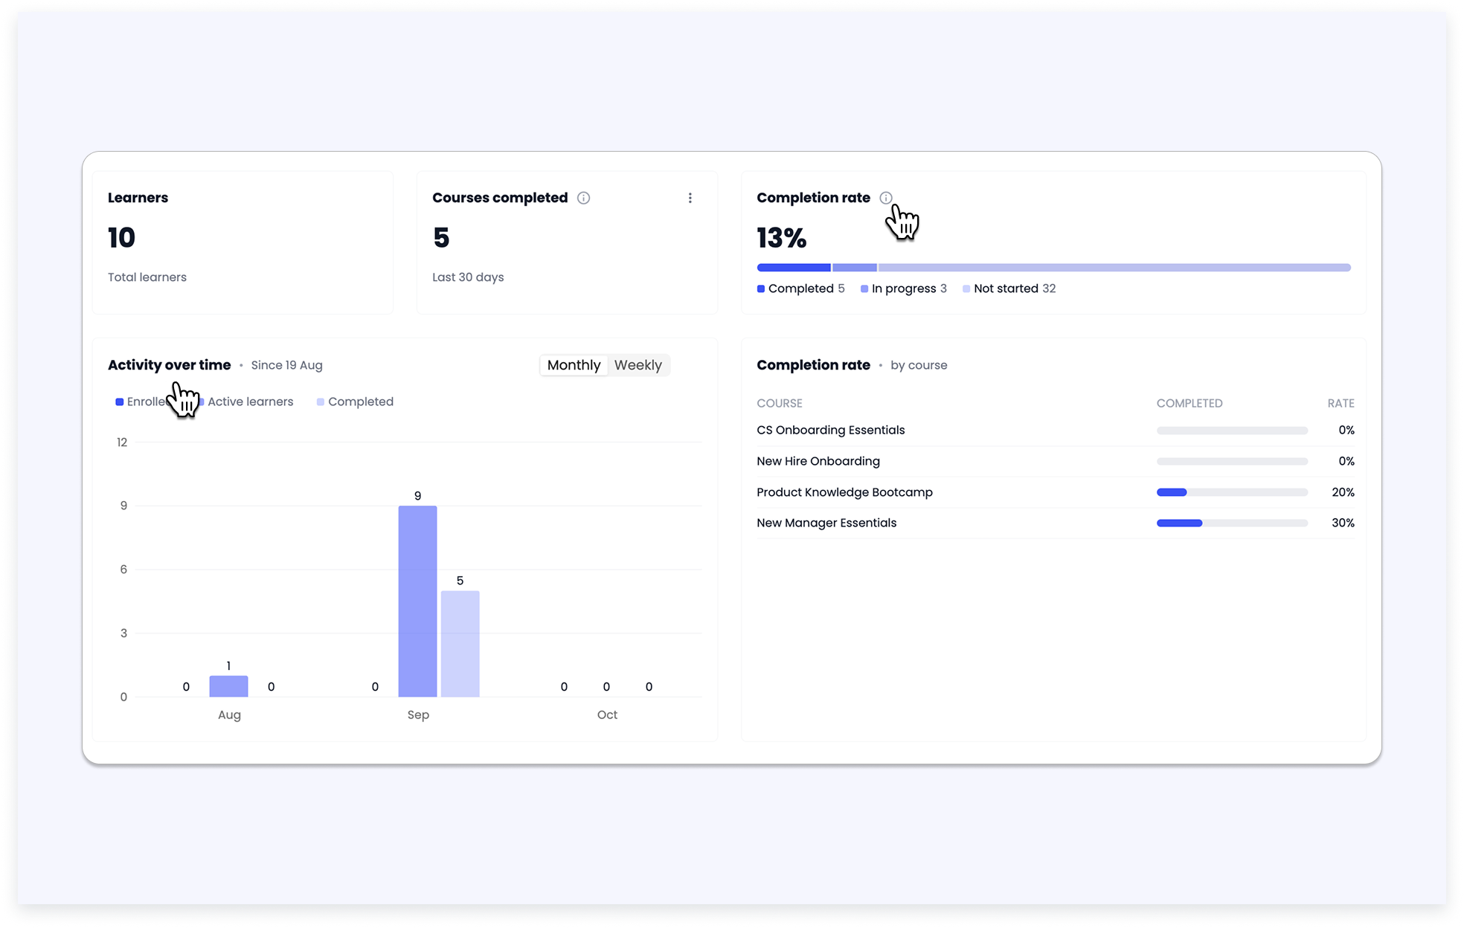Screen dimensions: 1464x928
Task: Click the 20% rate for Product Knowledge Bootcamp
Action: click(1343, 492)
